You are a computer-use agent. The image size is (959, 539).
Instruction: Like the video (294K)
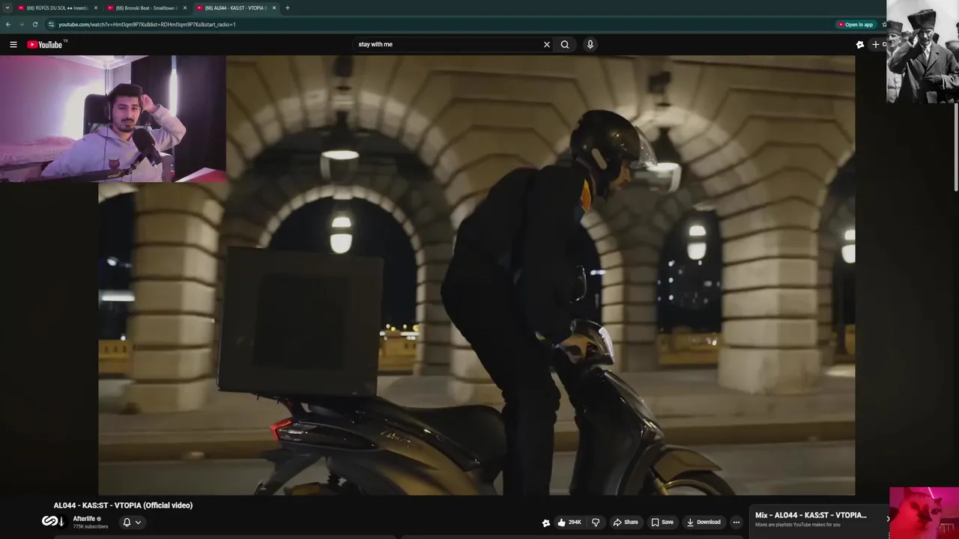tap(569, 522)
